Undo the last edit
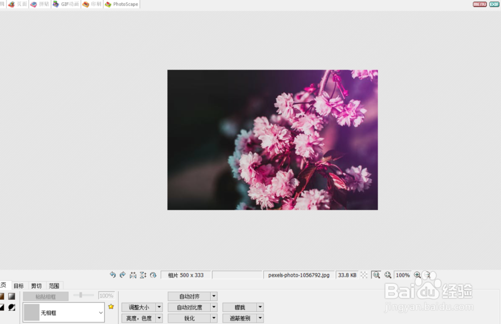Screen dimensions: 501x324 click(112, 275)
